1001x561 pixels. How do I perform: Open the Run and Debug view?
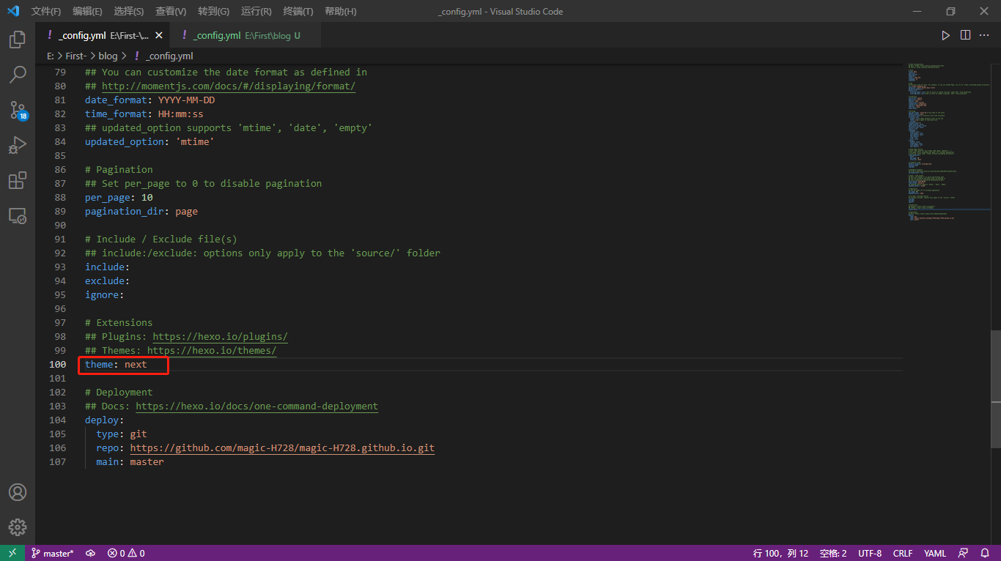(18, 145)
